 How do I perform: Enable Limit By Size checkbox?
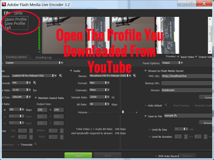pyautogui.click(x=149, y=129)
